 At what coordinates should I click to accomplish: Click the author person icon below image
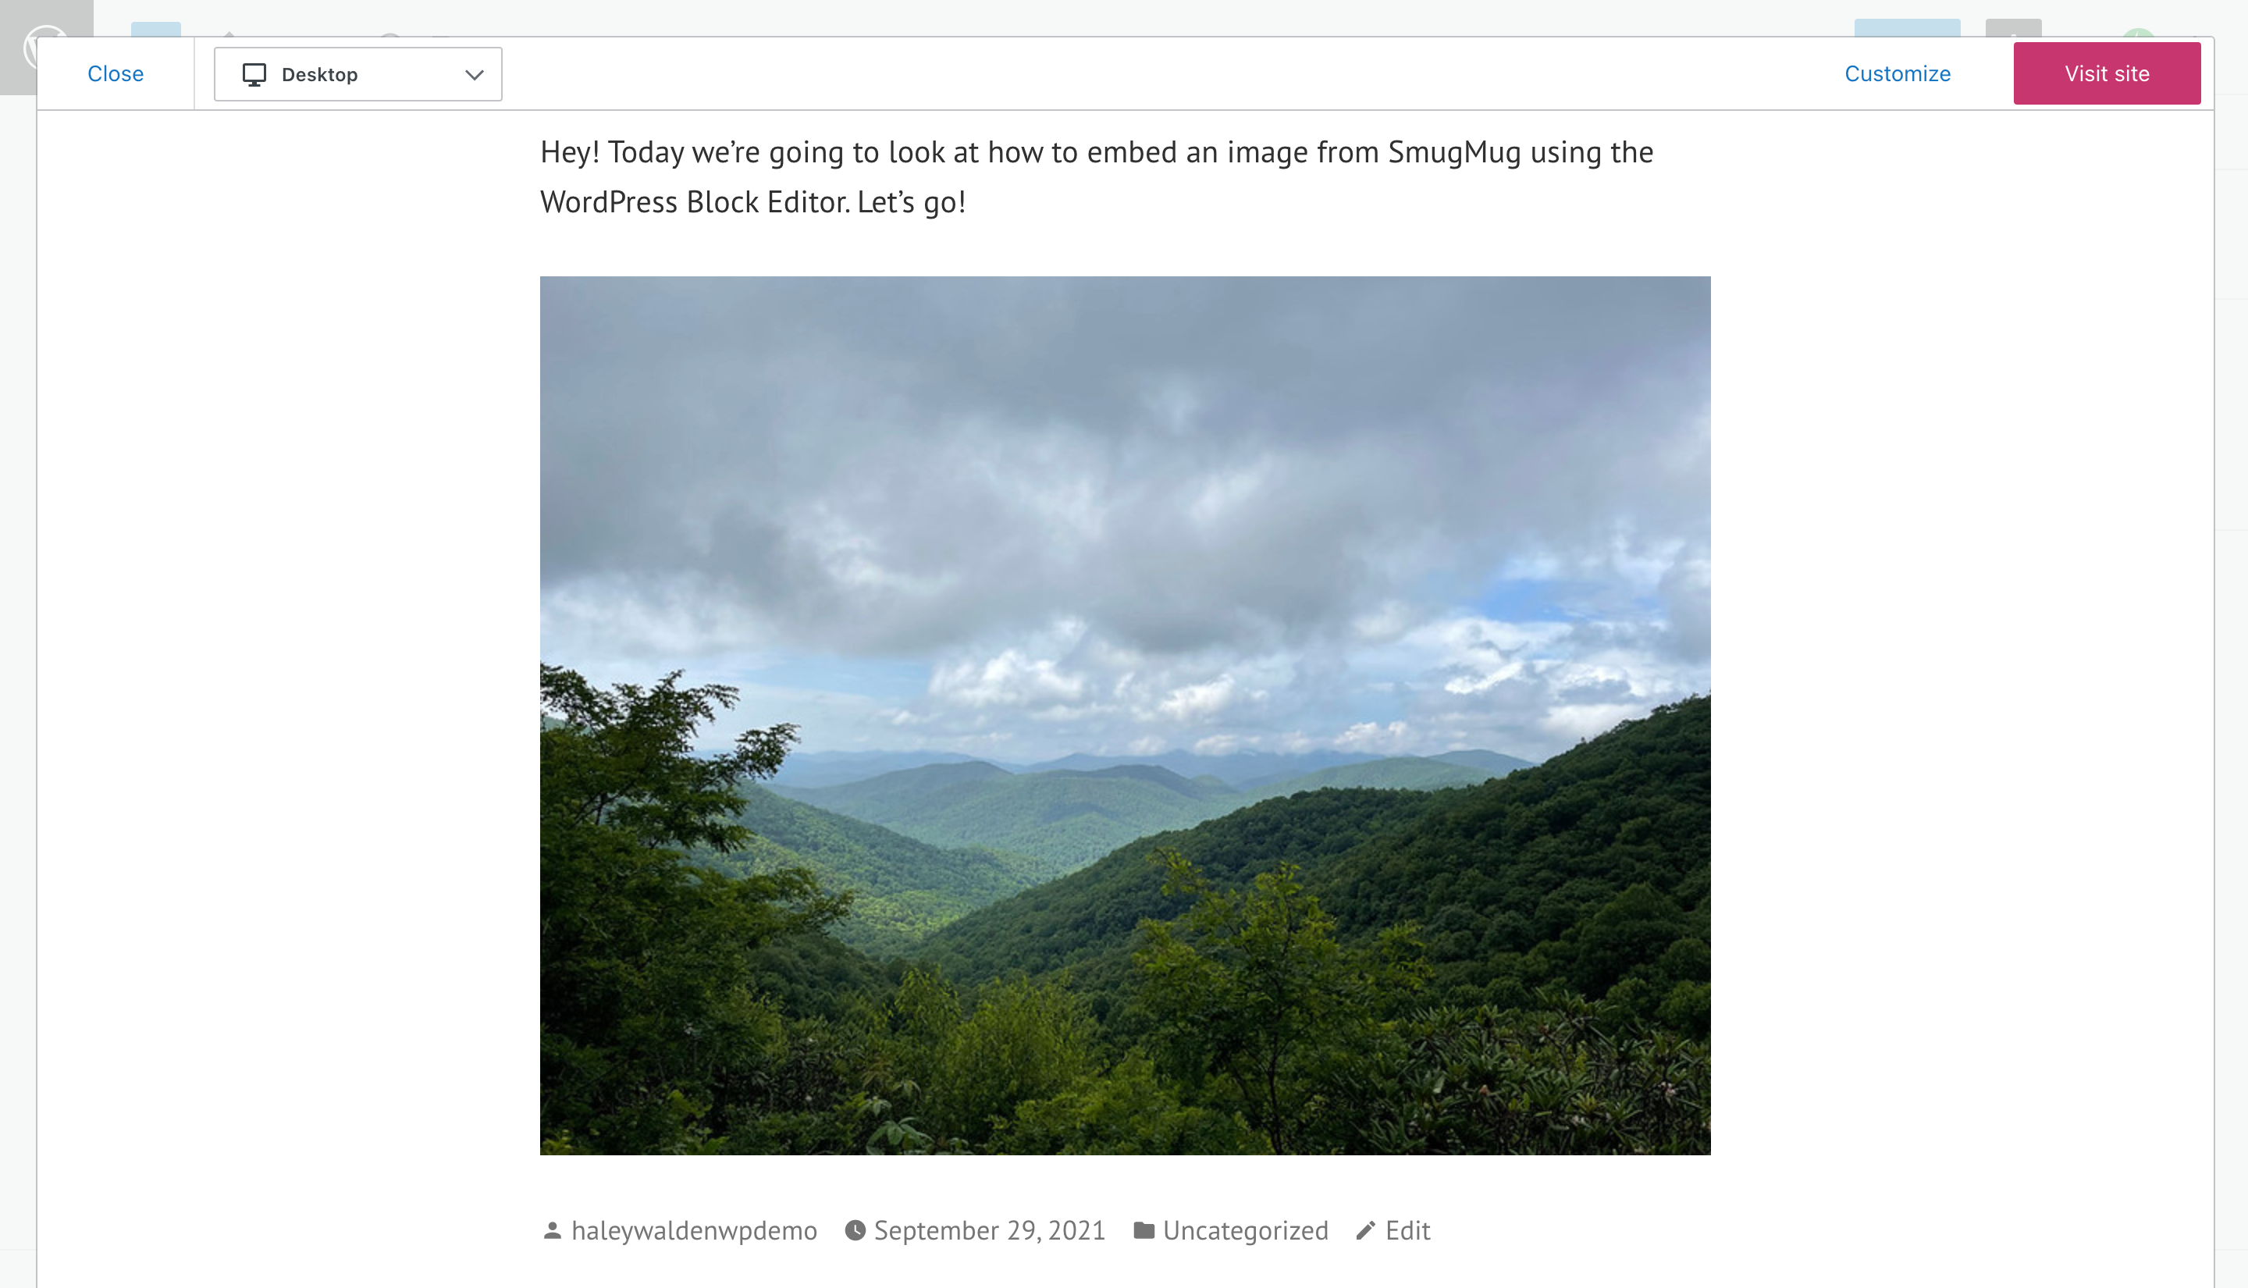tap(552, 1230)
